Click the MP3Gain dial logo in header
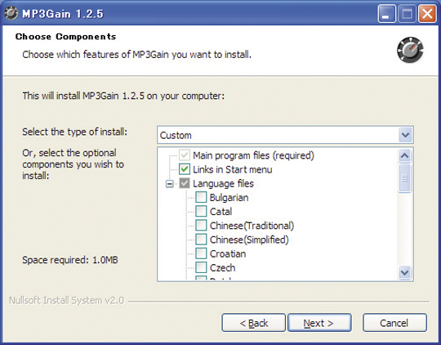 [410, 50]
